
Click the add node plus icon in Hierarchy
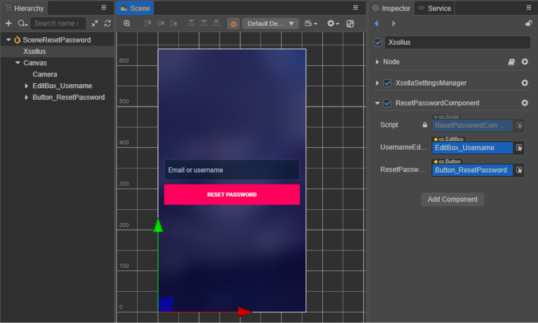(x=8, y=23)
